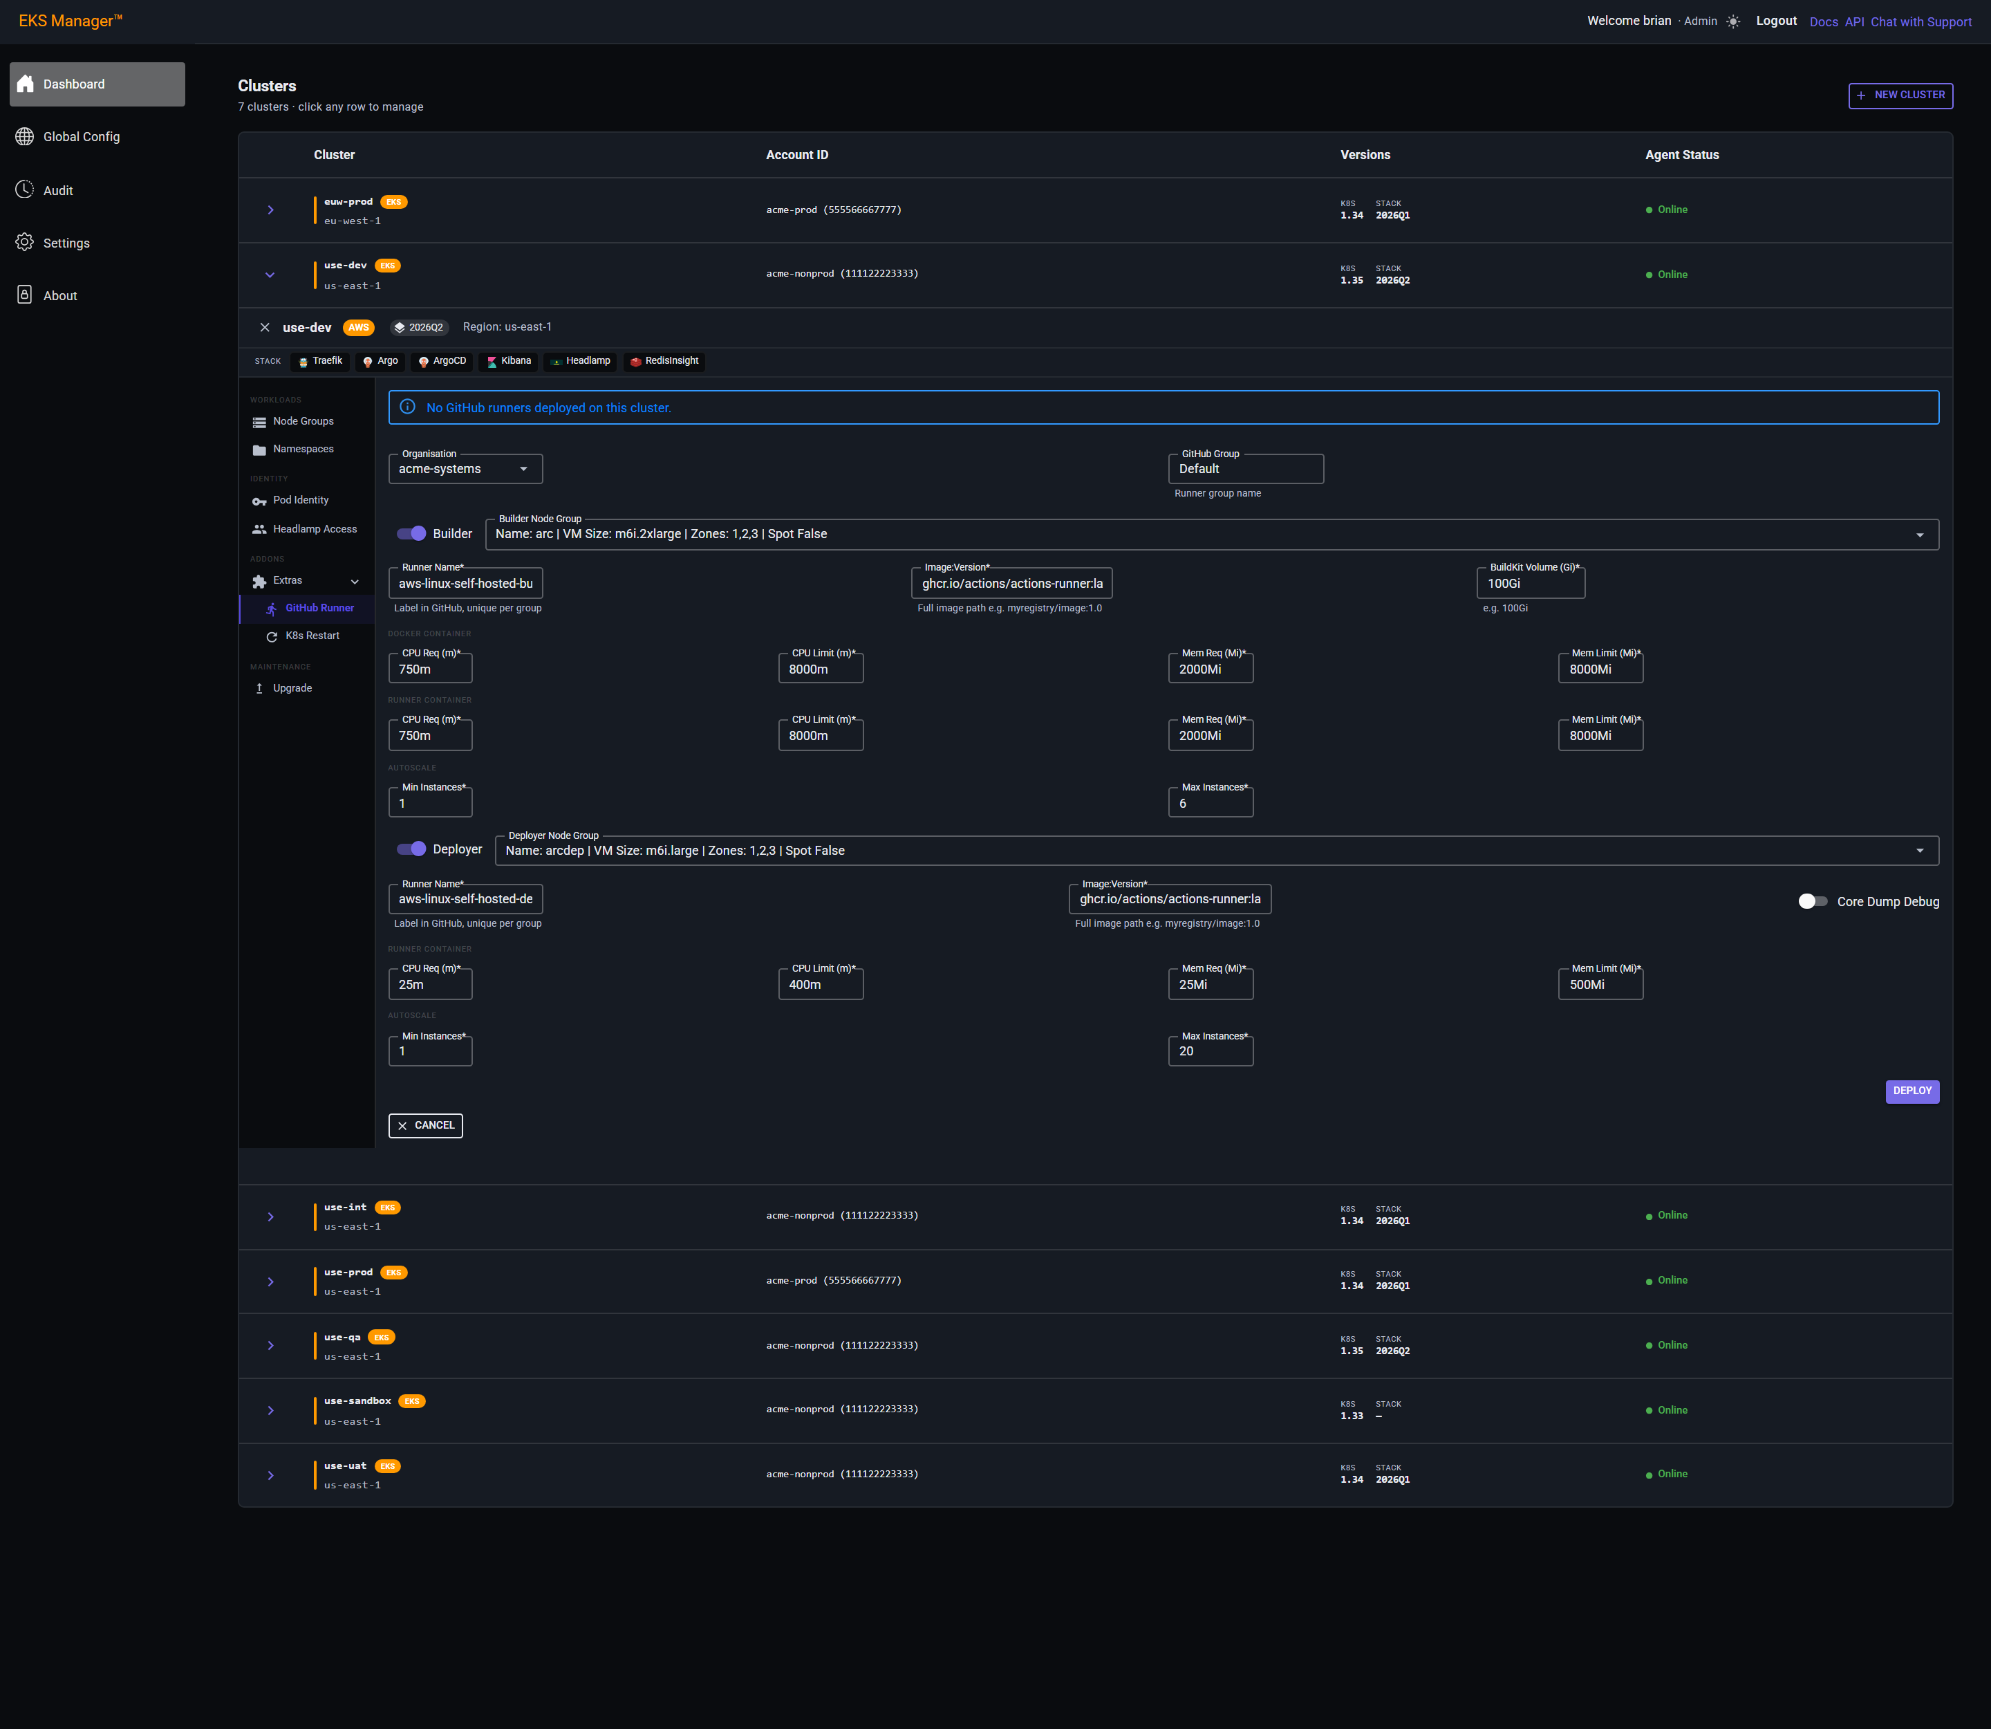Click the Extras puzzle piece icon
1991x1729 pixels.
tap(259, 581)
